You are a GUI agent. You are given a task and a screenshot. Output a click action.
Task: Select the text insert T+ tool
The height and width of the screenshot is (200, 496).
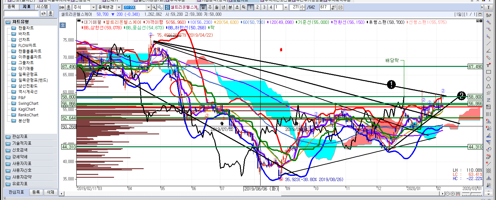489,65
